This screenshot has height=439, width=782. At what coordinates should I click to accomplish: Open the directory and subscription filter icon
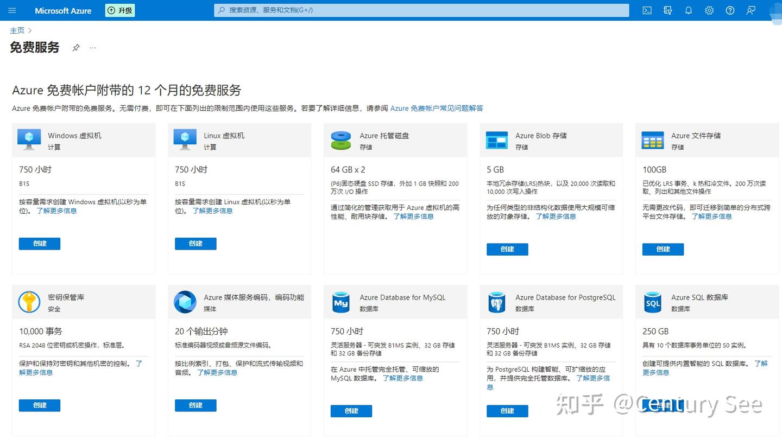(x=668, y=10)
